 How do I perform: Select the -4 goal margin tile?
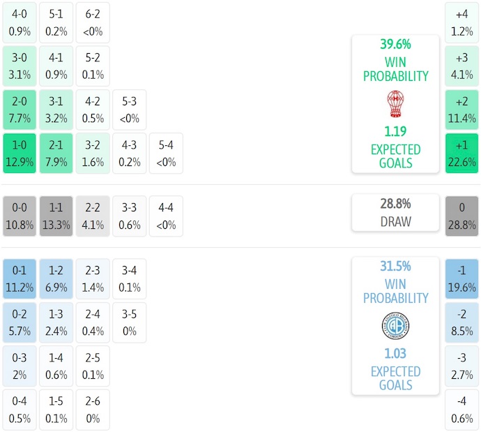point(462,410)
